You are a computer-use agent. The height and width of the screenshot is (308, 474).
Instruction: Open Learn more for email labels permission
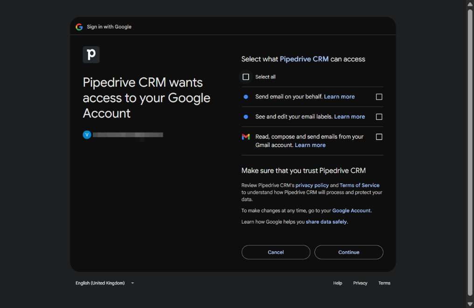click(349, 117)
